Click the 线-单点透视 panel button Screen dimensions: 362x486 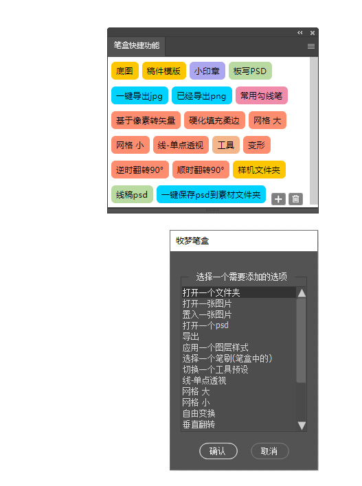181,145
